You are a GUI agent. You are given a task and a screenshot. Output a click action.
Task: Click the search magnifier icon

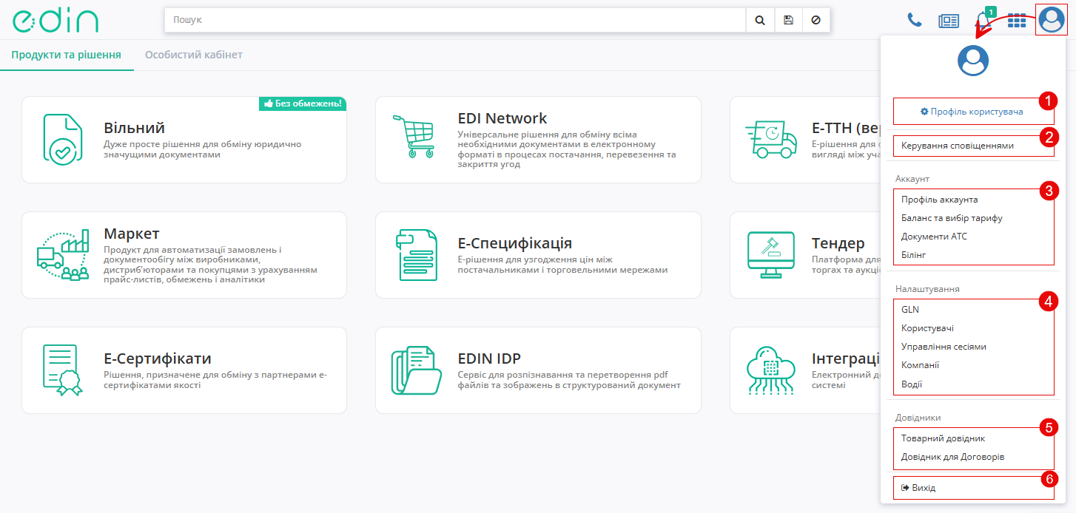(x=760, y=21)
